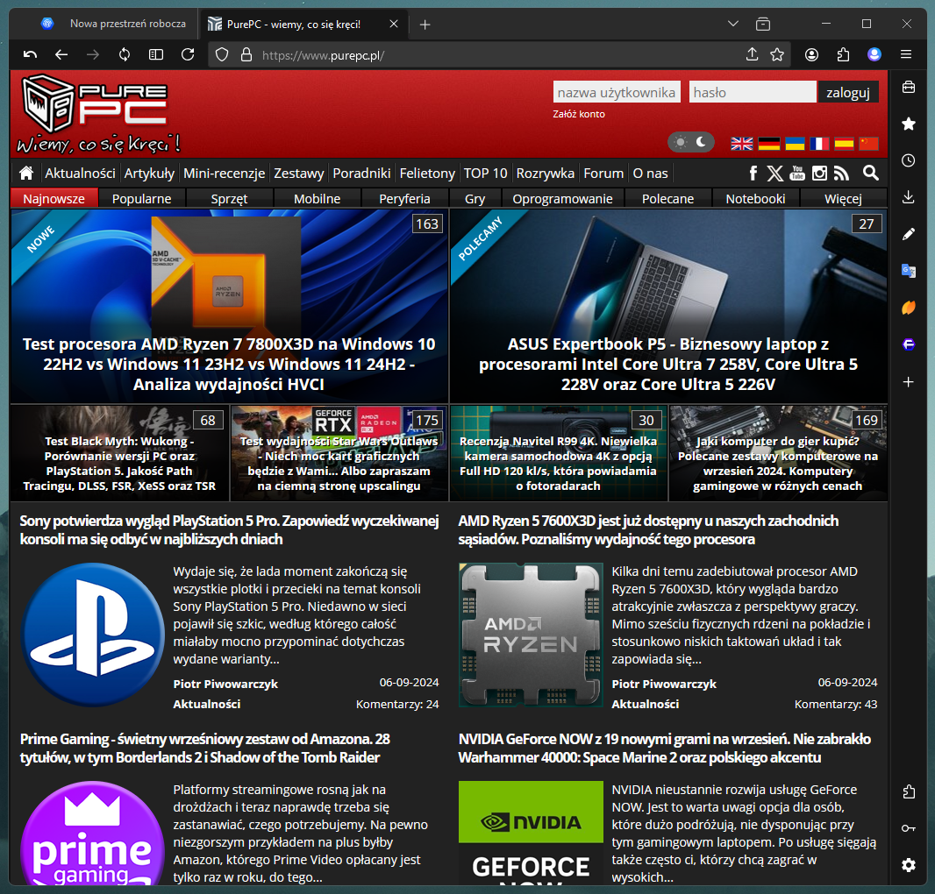Click the PurePC YouTube icon
Viewport: 935px width, 894px height.
click(x=797, y=173)
